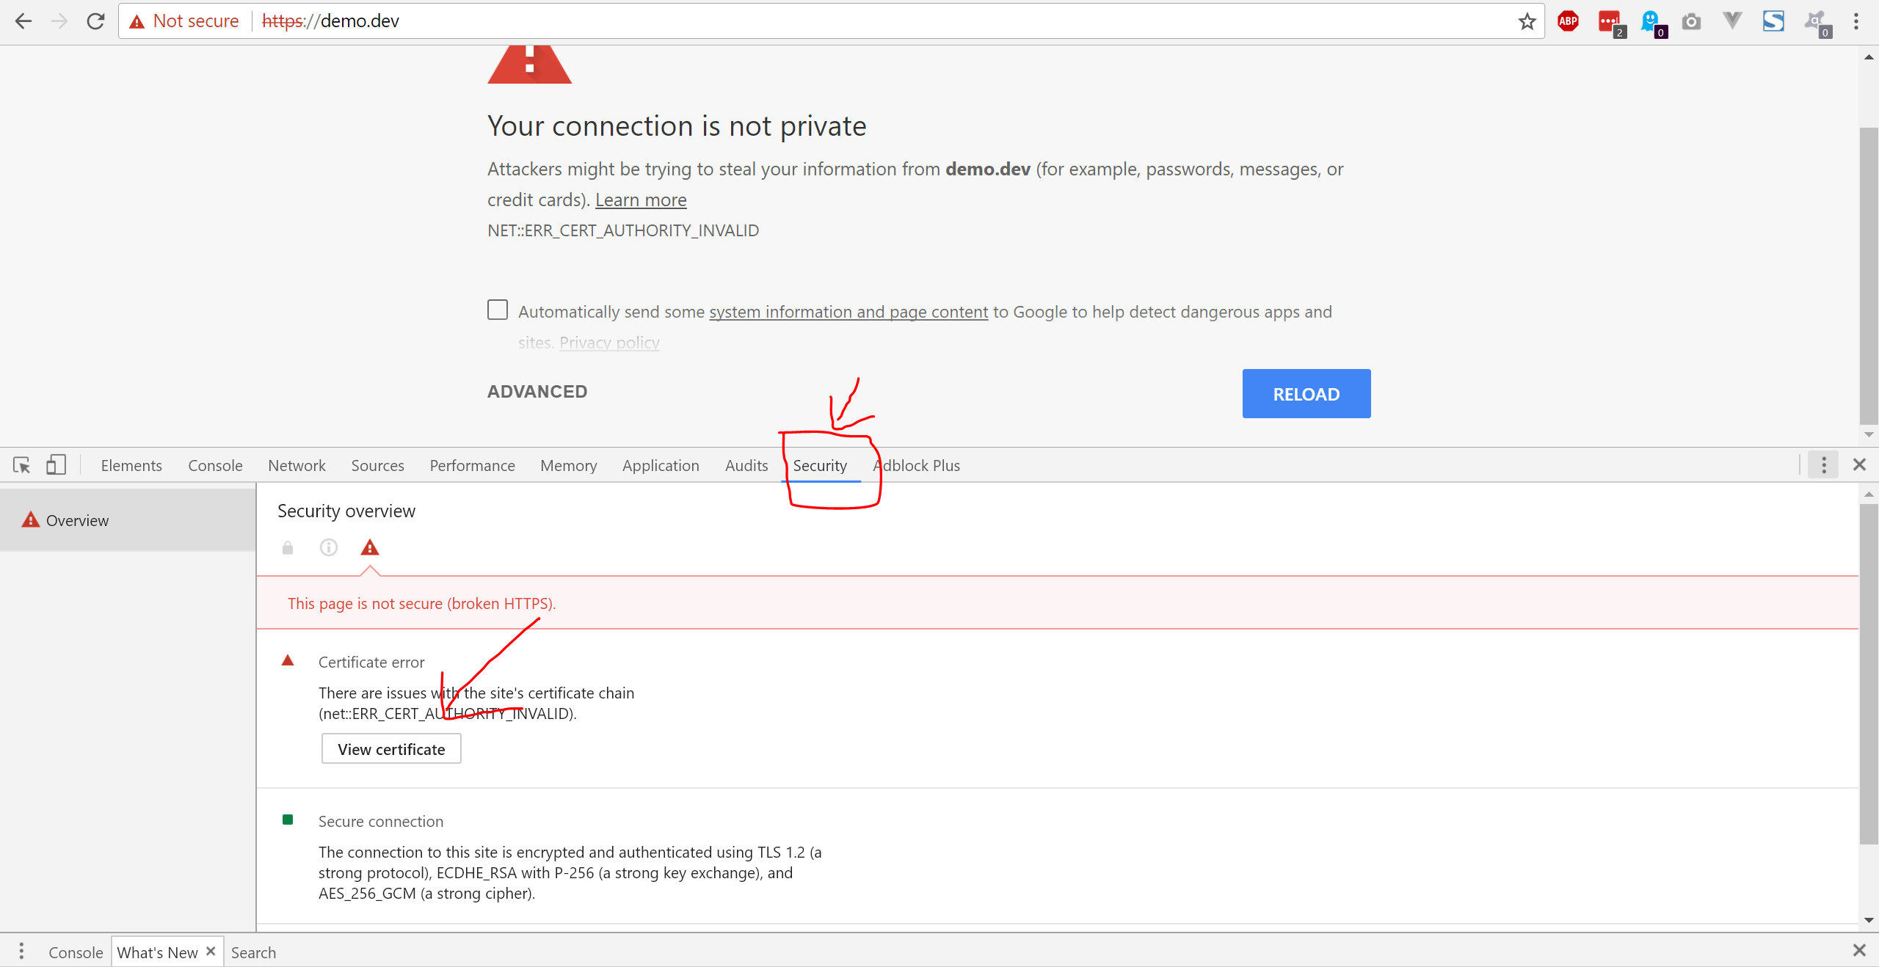Select the red warning security state icon
This screenshot has height=967, width=1879.
pyautogui.click(x=370, y=547)
